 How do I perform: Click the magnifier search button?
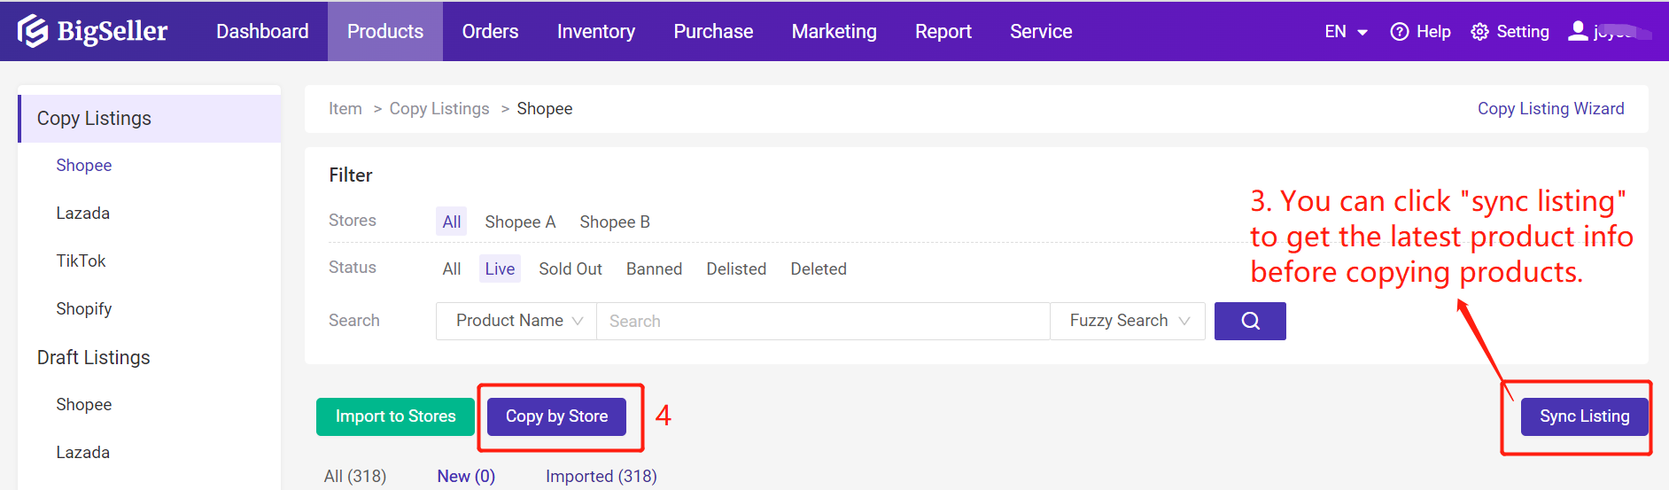[1250, 321]
